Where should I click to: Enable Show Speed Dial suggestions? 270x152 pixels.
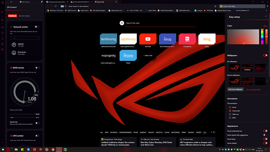(x=265, y=135)
